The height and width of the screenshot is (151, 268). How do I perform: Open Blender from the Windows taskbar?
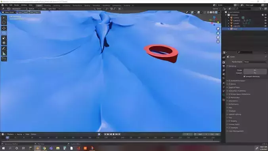(x=37, y=148)
